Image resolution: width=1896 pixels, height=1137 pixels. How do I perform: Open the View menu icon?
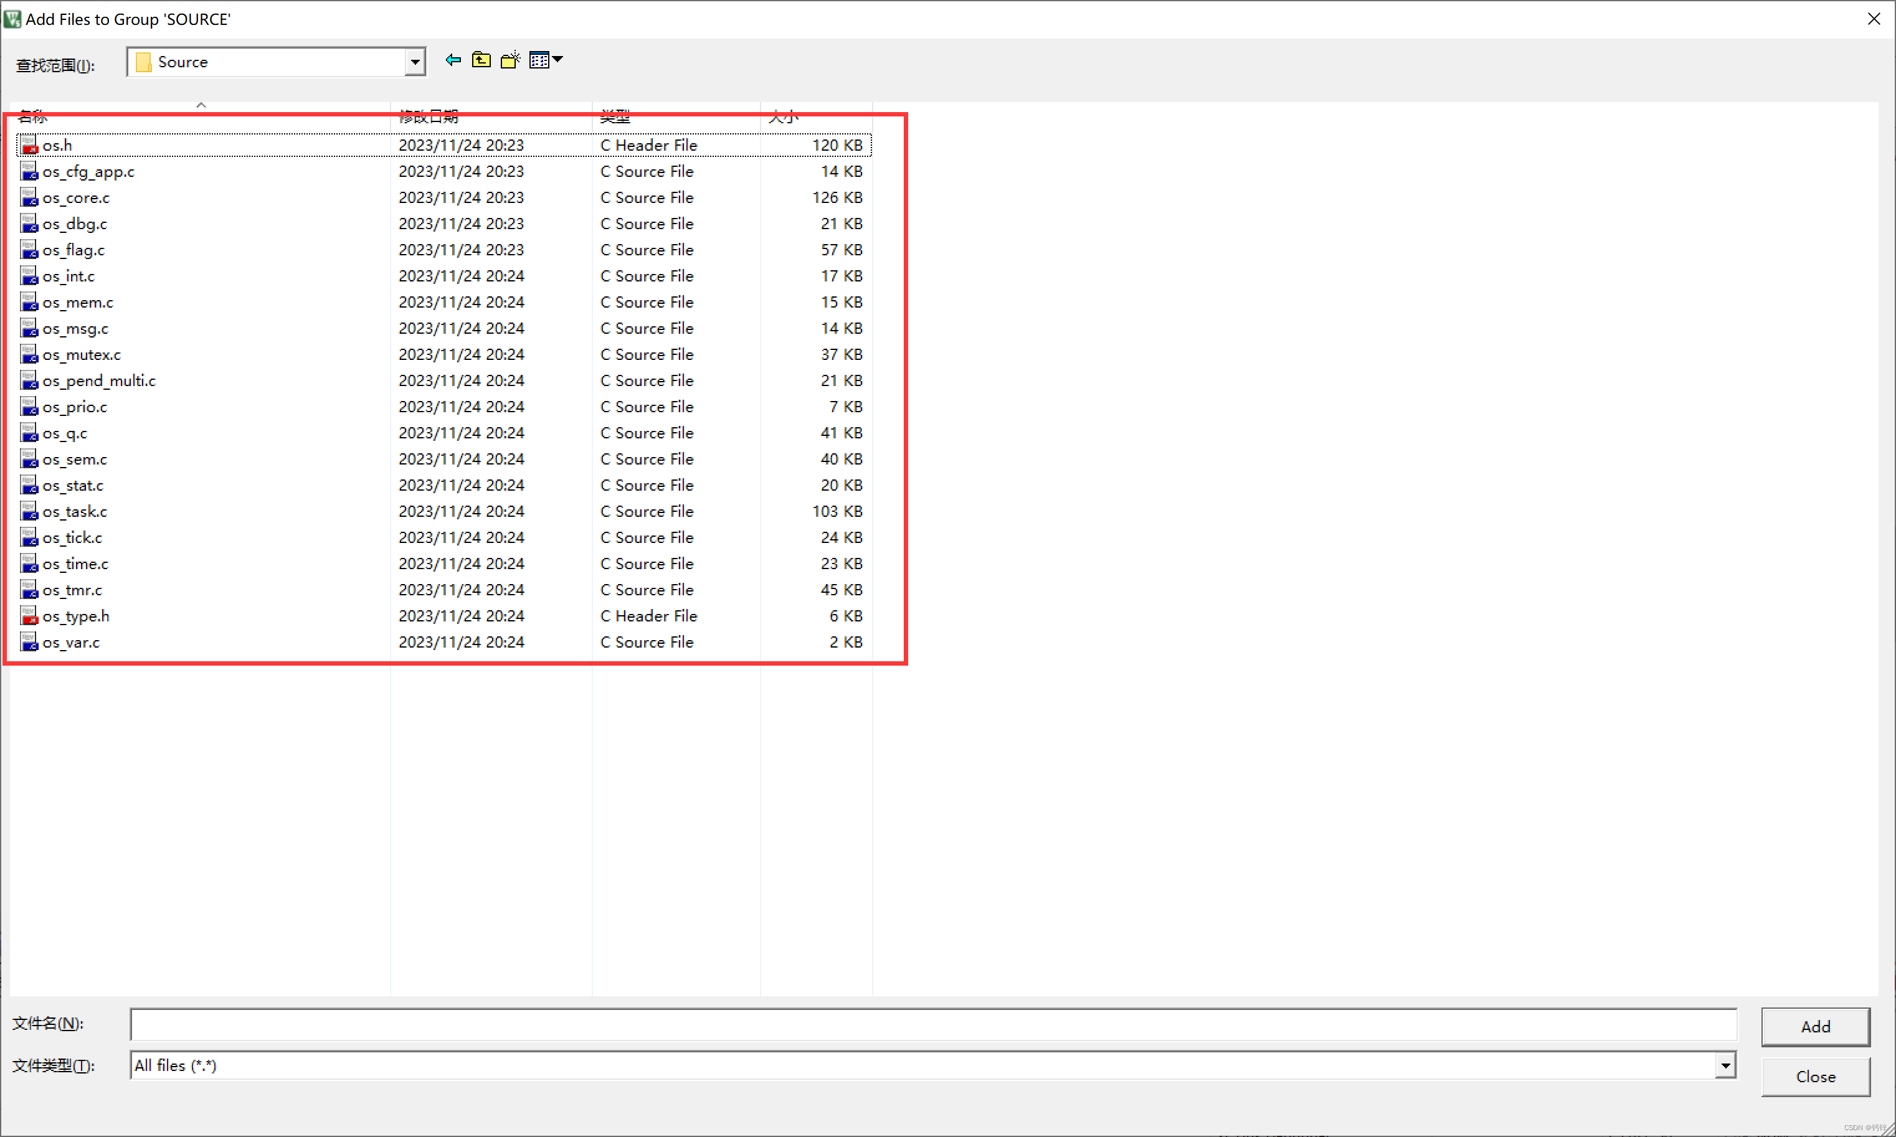tap(539, 60)
